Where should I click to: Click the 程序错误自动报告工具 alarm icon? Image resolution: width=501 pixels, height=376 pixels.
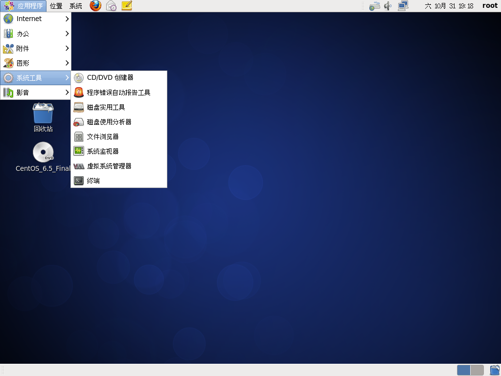pos(79,93)
